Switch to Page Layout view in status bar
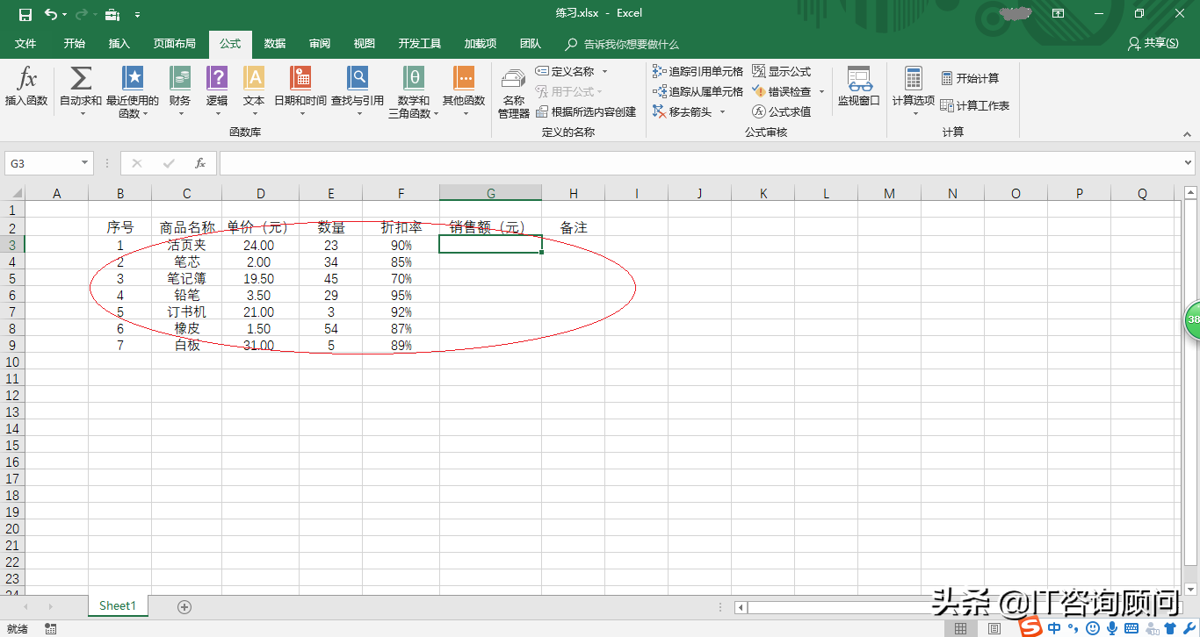 [994, 628]
